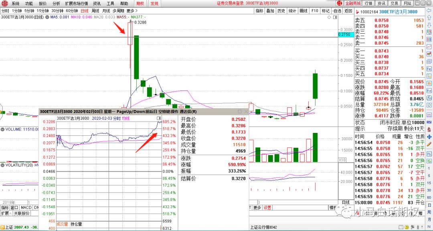The width and height of the screenshot is (433, 231).
Task: Click the 叠加 toolbar button
Action: tap(270, 11)
